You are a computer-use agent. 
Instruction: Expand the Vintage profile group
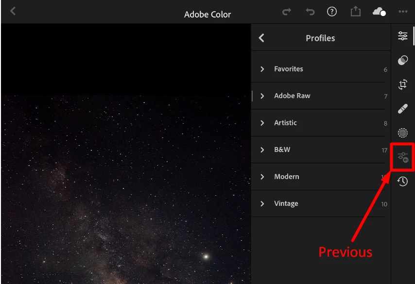point(262,203)
